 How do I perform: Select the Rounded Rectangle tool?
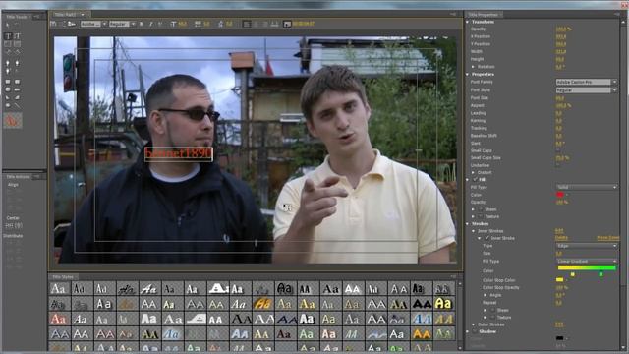click(17, 89)
